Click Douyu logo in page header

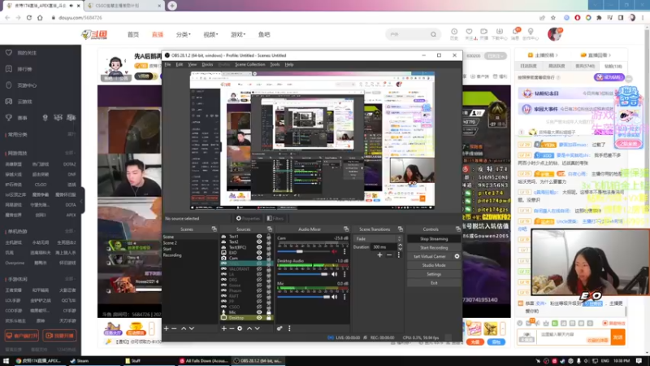(x=94, y=34)
